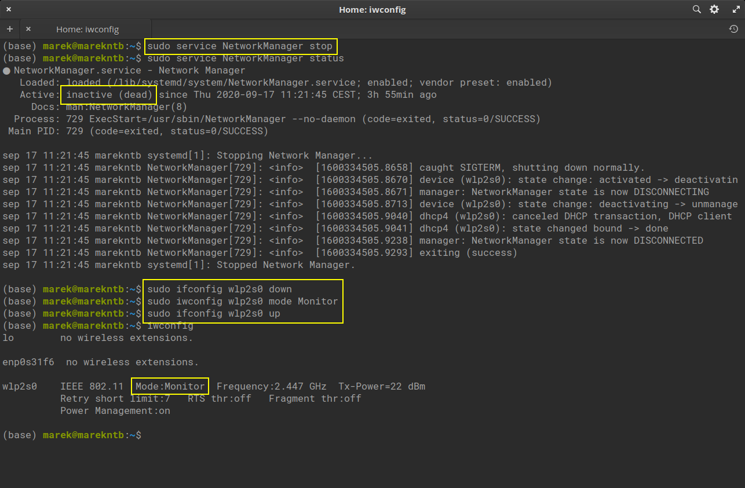Click the 'inactive (dead)' status text
The height and width of the screenshot is (488, 745).
[x=109, y=95]
